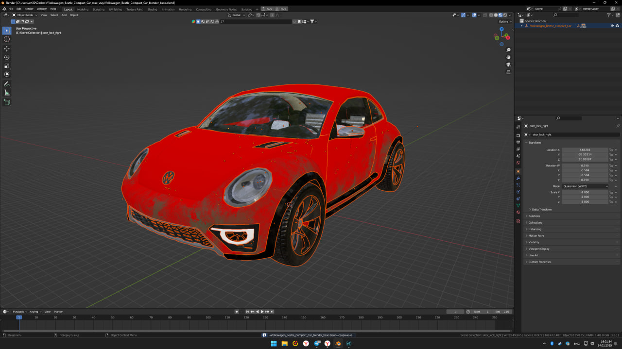This screenshot has width=622, height=349.
Task: Click the Location X value field
Action: [585, 150]
